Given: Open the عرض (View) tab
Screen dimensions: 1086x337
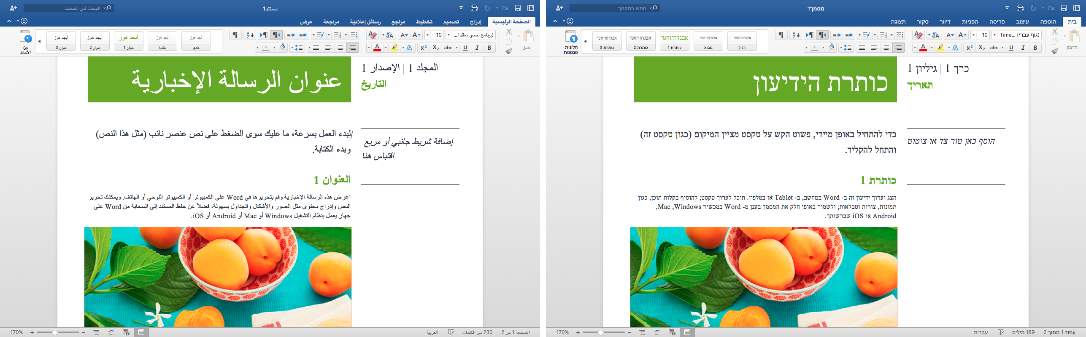Looking at the screenshot, I should pos(306,21).
